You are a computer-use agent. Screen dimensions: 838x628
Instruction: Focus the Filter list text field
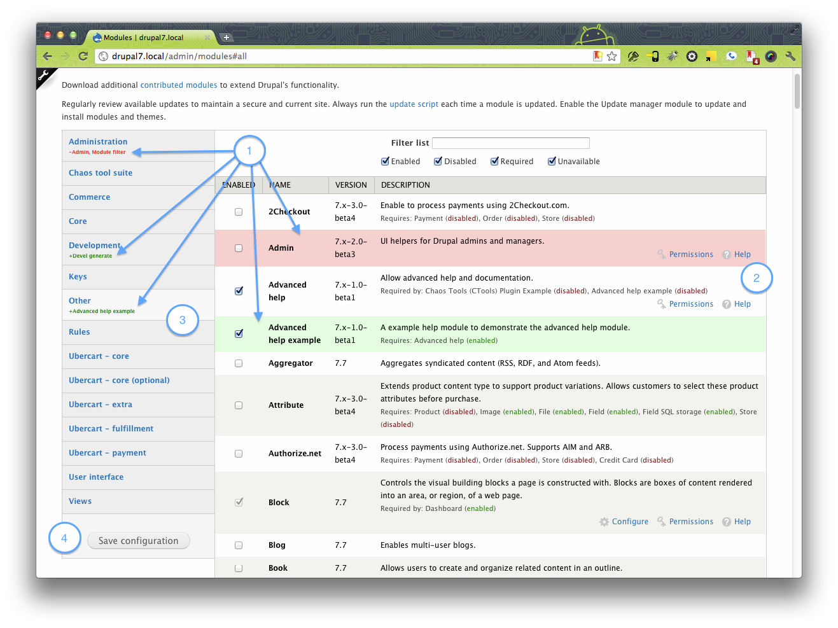click(511, 143)
